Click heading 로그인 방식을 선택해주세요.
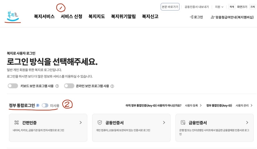 (x=52, y=62)
